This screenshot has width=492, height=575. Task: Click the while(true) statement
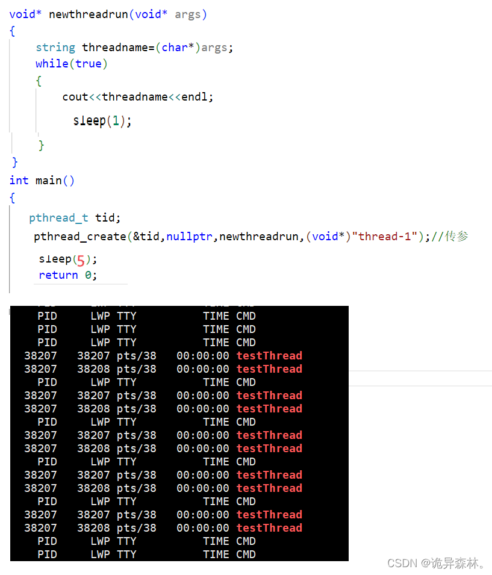coord(72,64)
